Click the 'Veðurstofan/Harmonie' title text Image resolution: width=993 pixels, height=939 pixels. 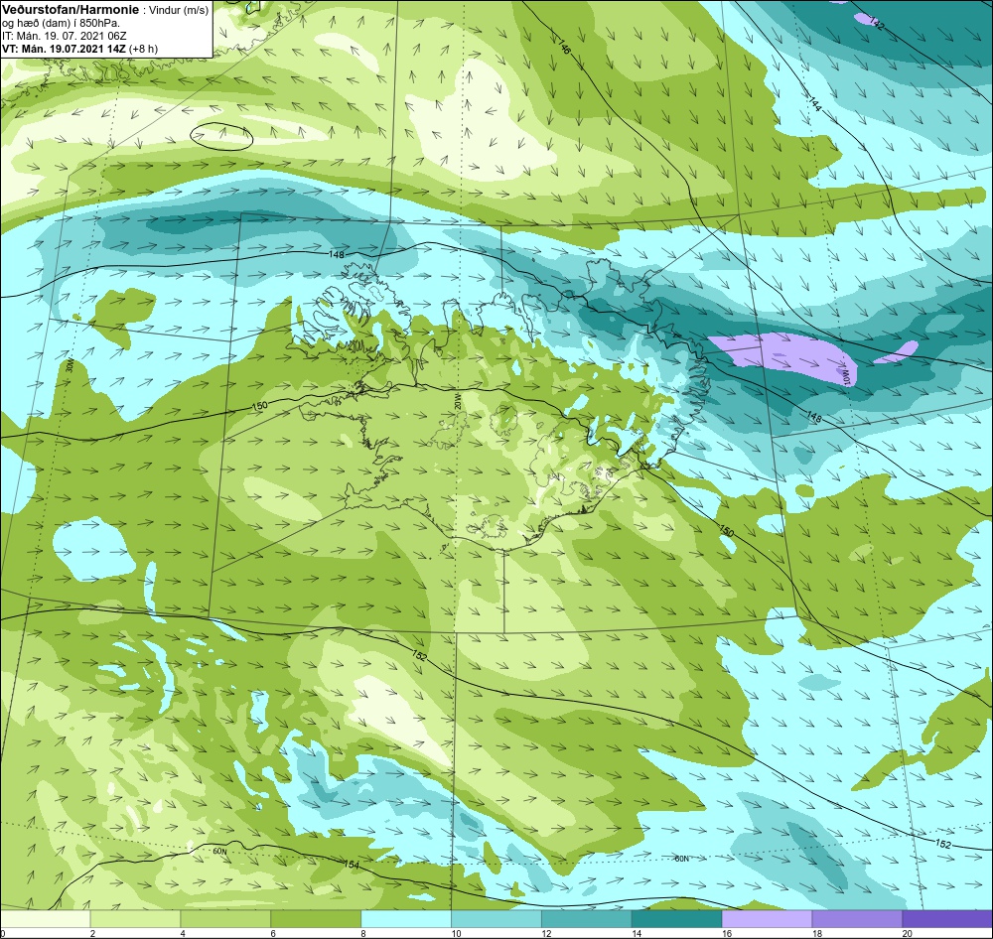pos(70,10)
